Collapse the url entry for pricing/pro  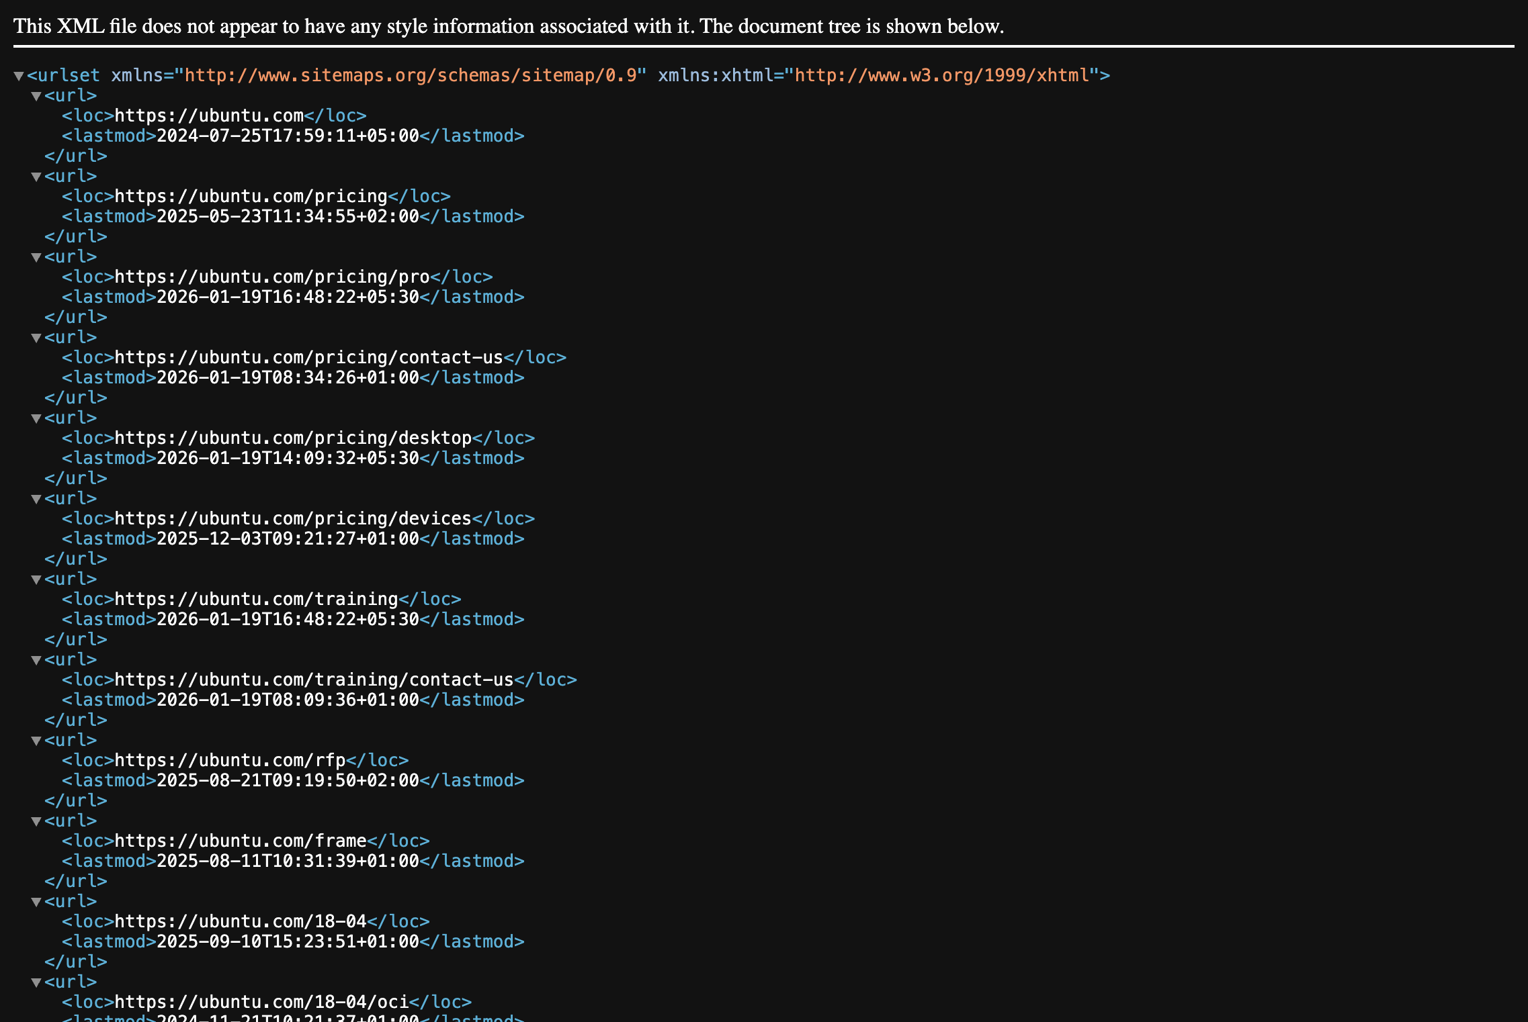click(x=36, y=257)
